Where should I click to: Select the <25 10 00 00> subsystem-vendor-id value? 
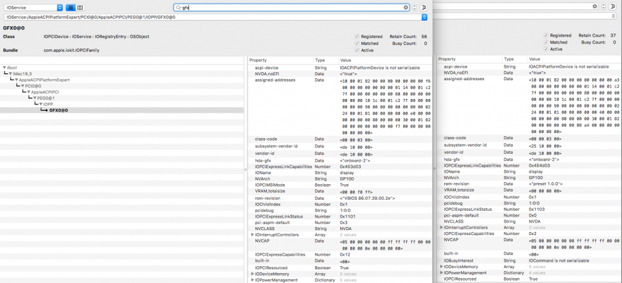click(x=545, y=146)
